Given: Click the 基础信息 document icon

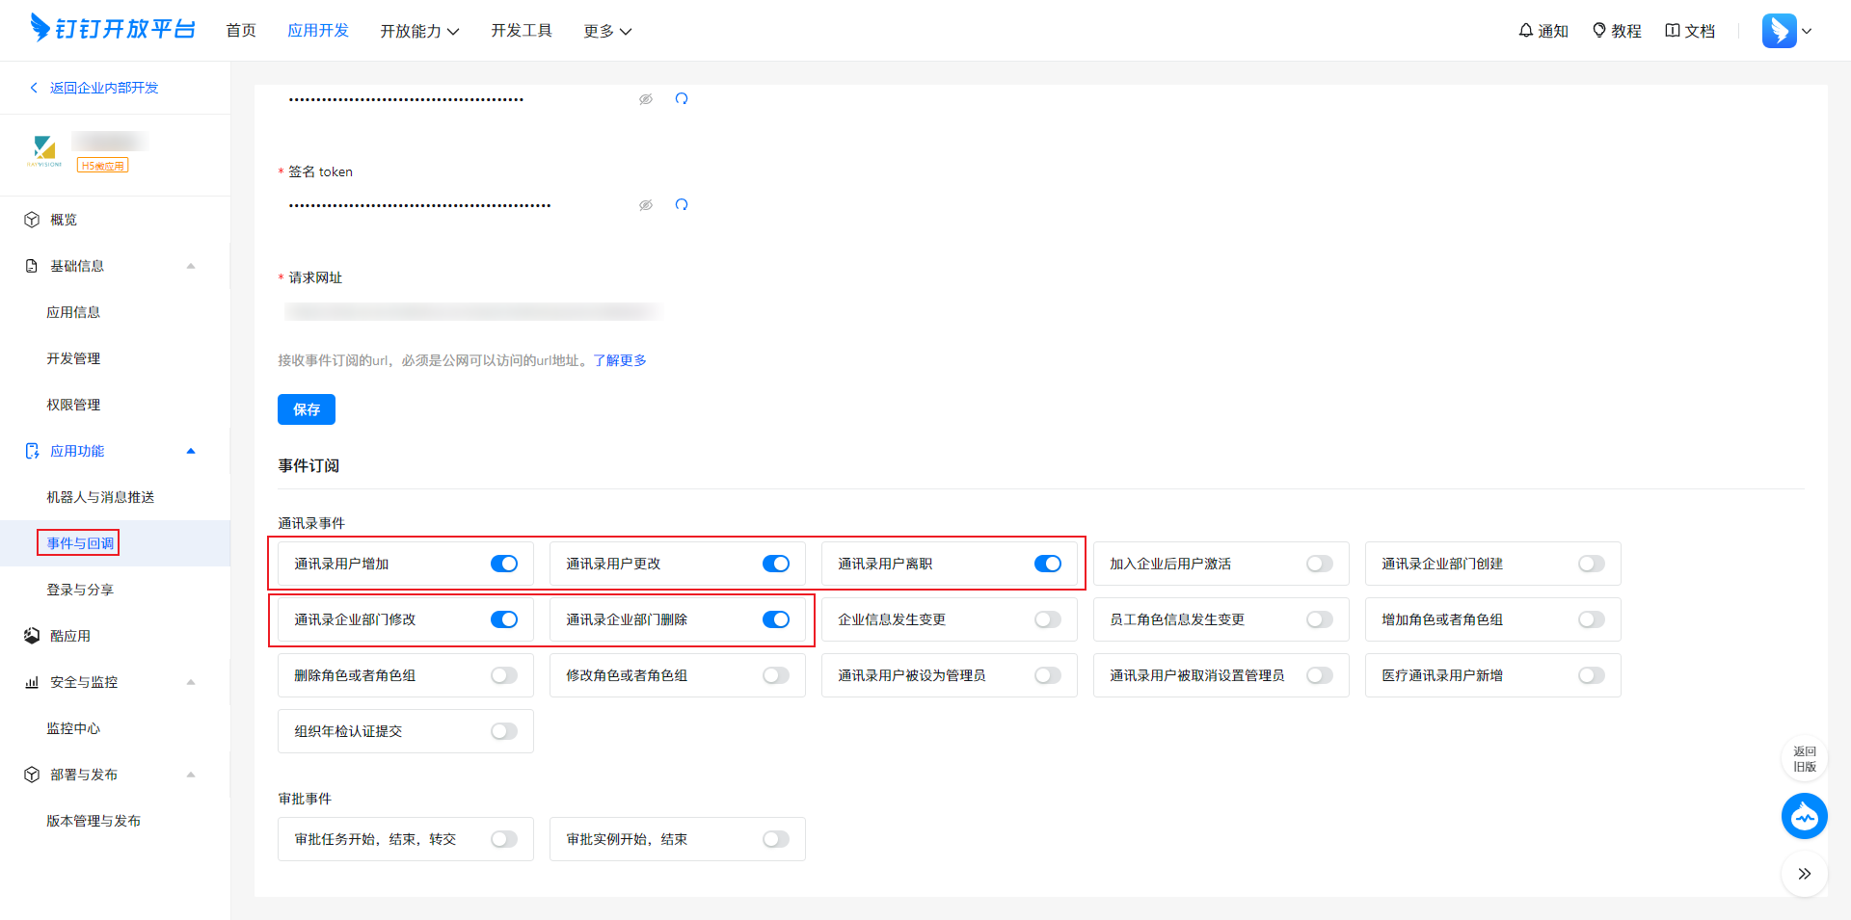Looking at the screenshot, I should 32,266.
